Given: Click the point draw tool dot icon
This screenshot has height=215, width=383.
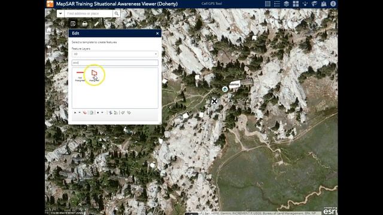Looking at the screenshot, I should [98, 113].
